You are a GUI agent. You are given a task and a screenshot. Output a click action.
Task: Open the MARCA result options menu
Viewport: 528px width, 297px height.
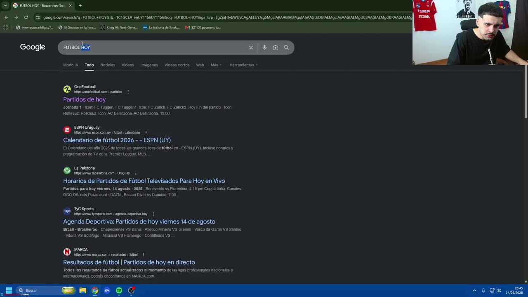pos(144,255)
